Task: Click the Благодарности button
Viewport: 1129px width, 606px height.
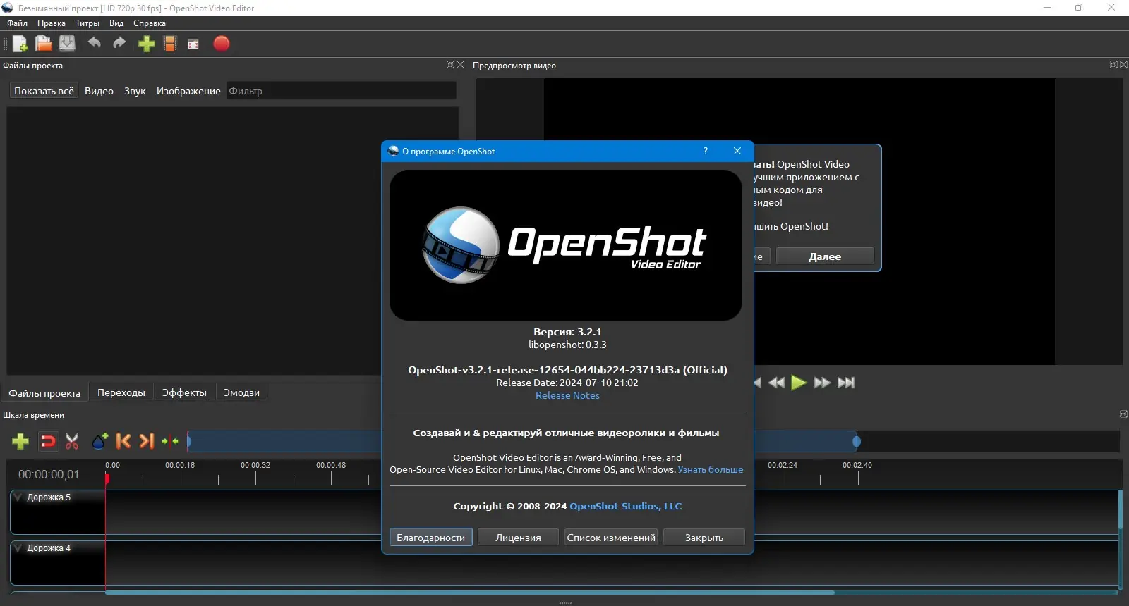Action: point(431,538)
